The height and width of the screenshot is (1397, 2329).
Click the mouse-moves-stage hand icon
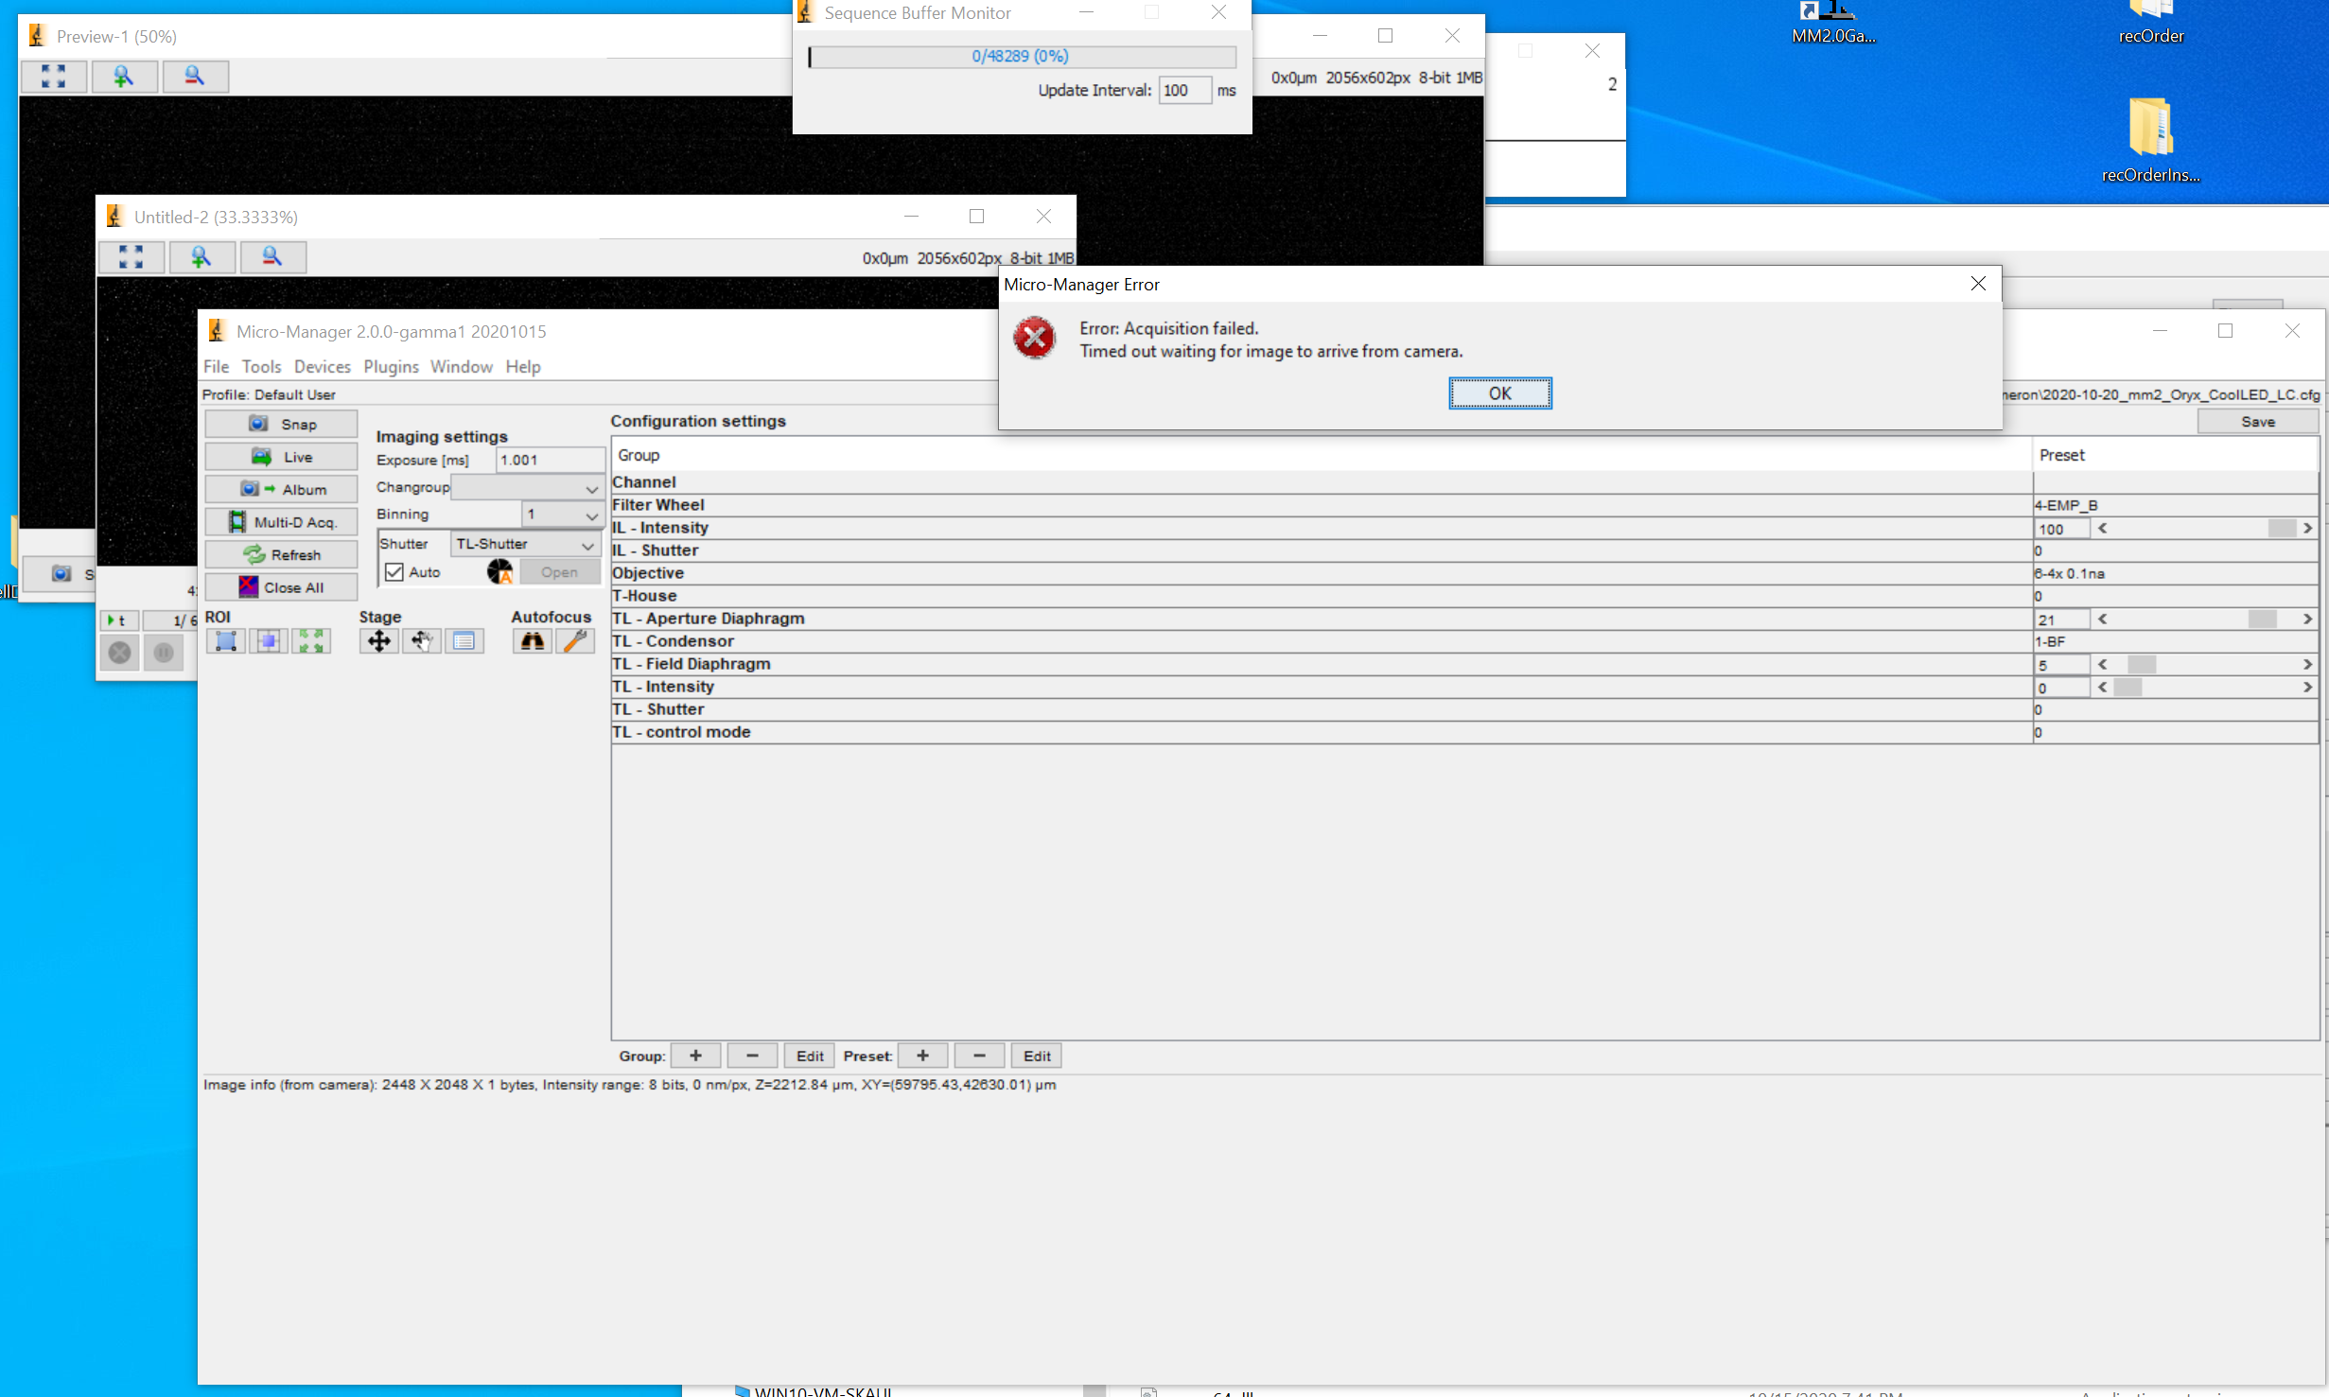(421, 641)
